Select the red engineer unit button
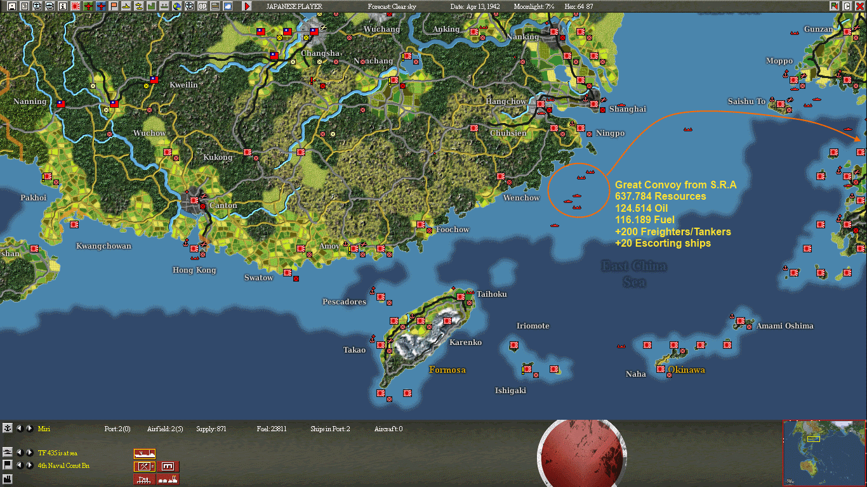 pos(145,467)
